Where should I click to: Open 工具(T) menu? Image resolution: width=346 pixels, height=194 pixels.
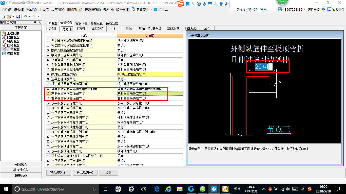[44, 10]
